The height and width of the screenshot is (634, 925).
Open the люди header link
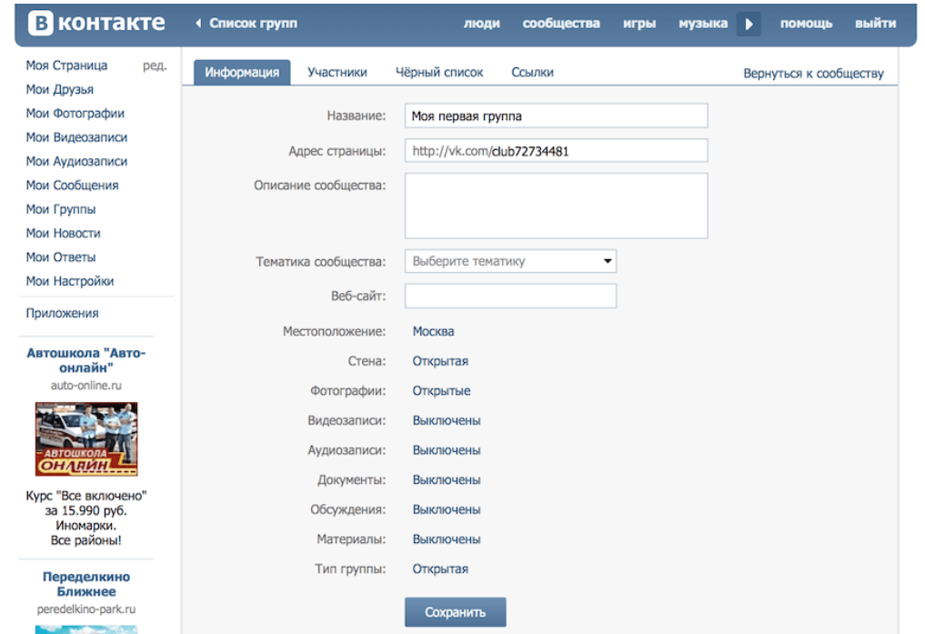[481, 24]
